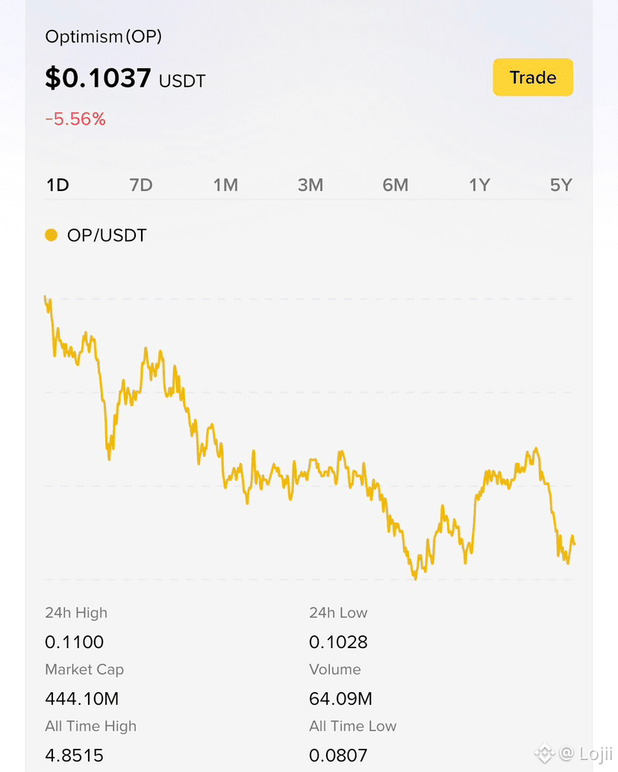Click the Binance logo watermark icon

click(544, 753)
